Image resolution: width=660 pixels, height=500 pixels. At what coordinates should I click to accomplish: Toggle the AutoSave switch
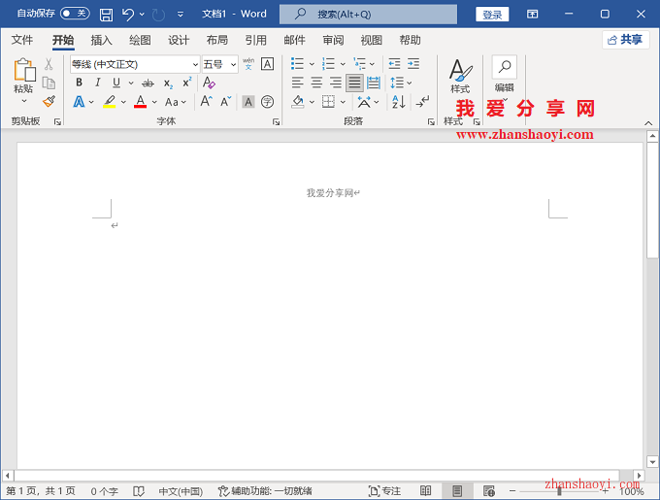coord(75,14)
